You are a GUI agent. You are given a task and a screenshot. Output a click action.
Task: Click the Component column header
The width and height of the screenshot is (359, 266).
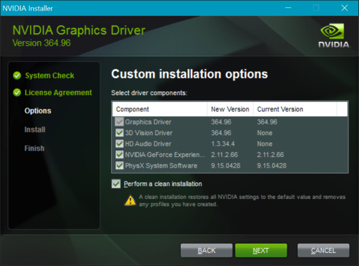click(160, 109)
